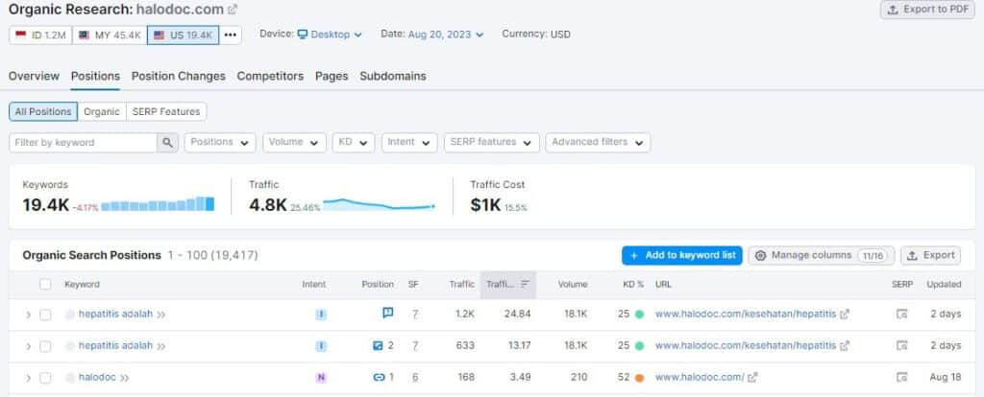Screen dimensions: 984x397
Task: Expand first hepatitis adalah row chevron
Action: [x=28, y=315]
